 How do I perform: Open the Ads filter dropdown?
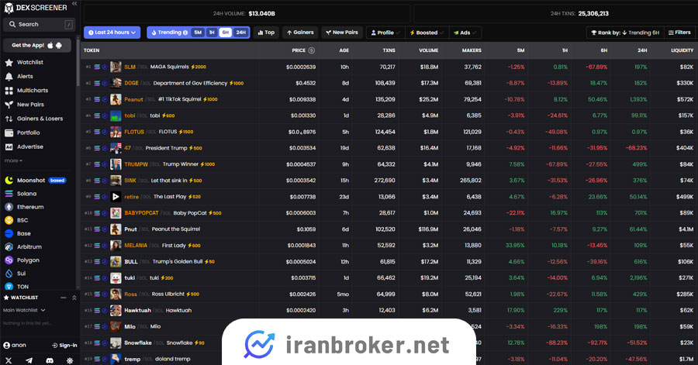[x=465, y=33]
